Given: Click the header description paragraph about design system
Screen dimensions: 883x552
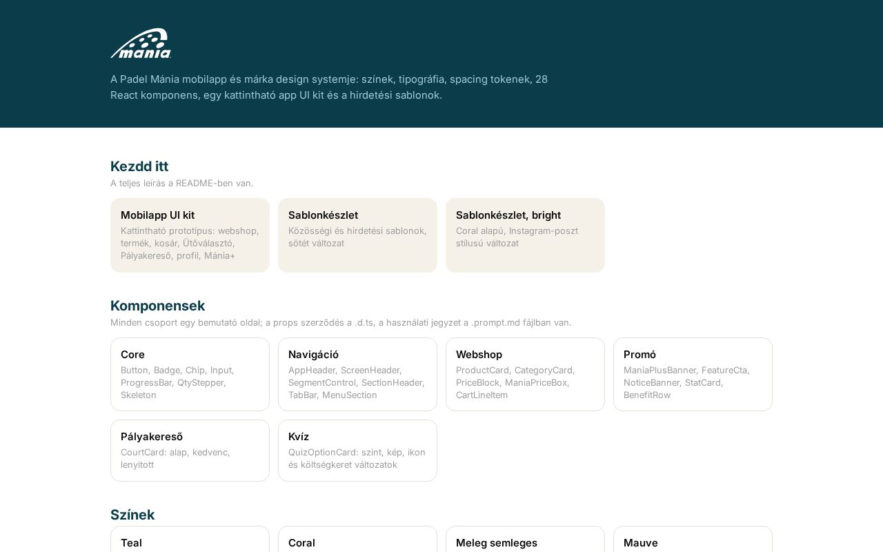Looking at the screenshot, I should pos(329,87).
